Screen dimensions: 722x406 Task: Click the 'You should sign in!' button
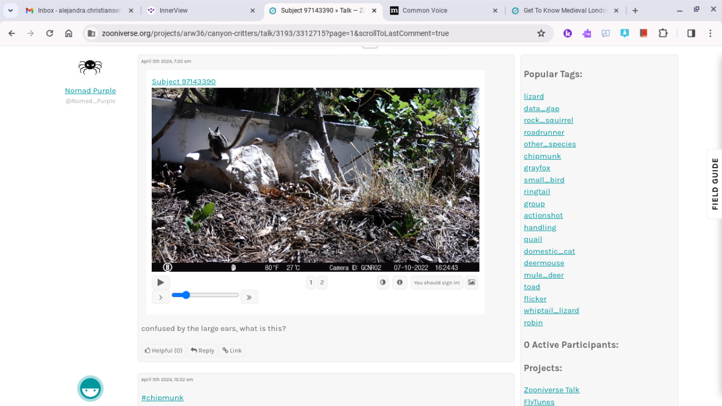[x=437, y=283]
